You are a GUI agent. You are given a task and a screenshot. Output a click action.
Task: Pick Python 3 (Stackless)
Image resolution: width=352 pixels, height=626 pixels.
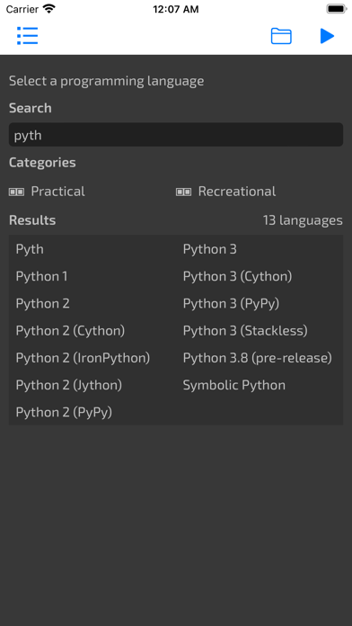[x=245, y=331]
